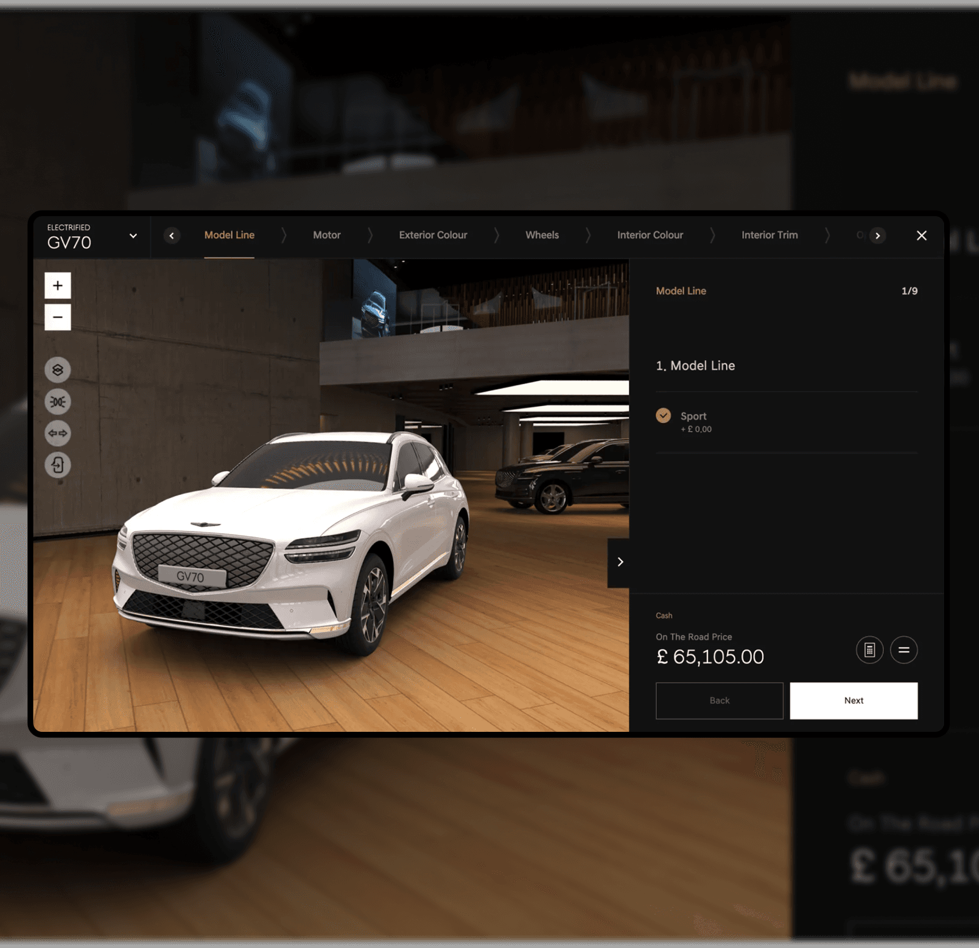The width and height of the screenshot is (979, 948).
Task: Click the 1/9 step counter
Action: pyautogui.click(x=909, y=291)
